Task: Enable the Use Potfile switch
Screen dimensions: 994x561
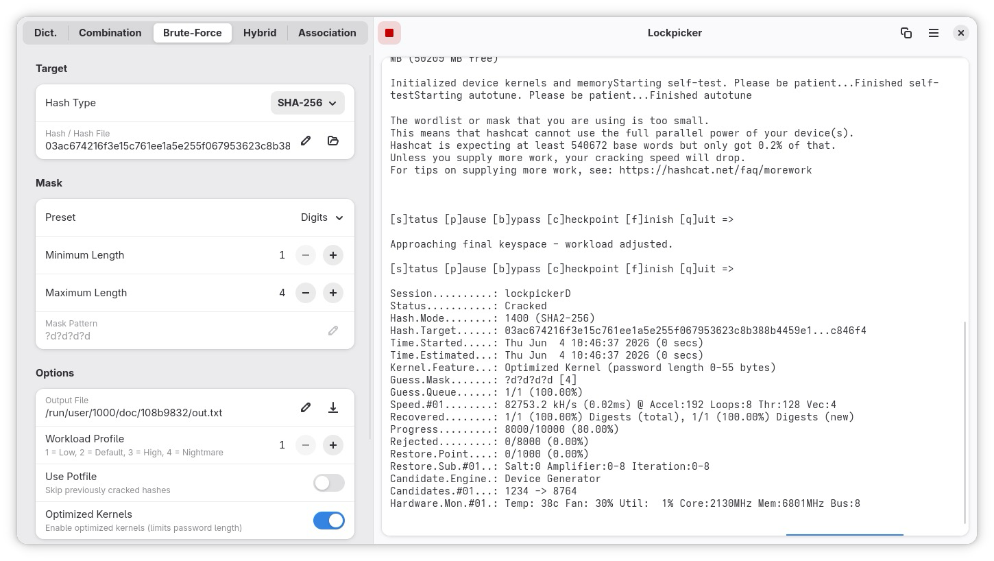Action: pos(329,483)
